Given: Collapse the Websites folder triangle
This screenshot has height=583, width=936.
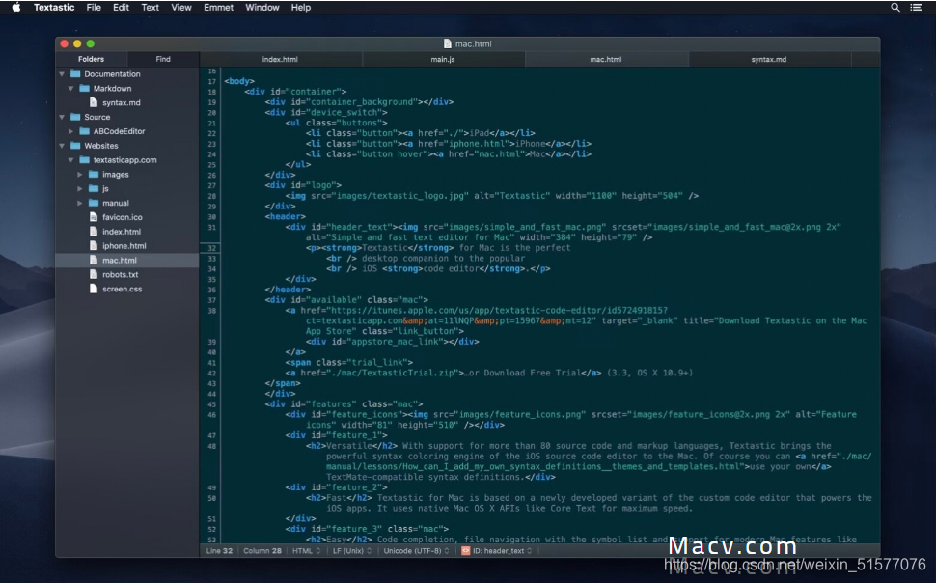Looking at the screenshot, I should 62,146.
